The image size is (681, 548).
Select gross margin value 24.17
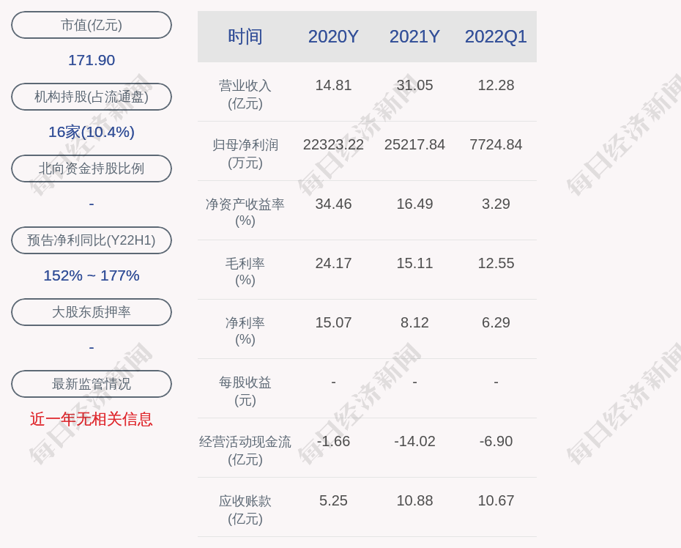point(333,263)
